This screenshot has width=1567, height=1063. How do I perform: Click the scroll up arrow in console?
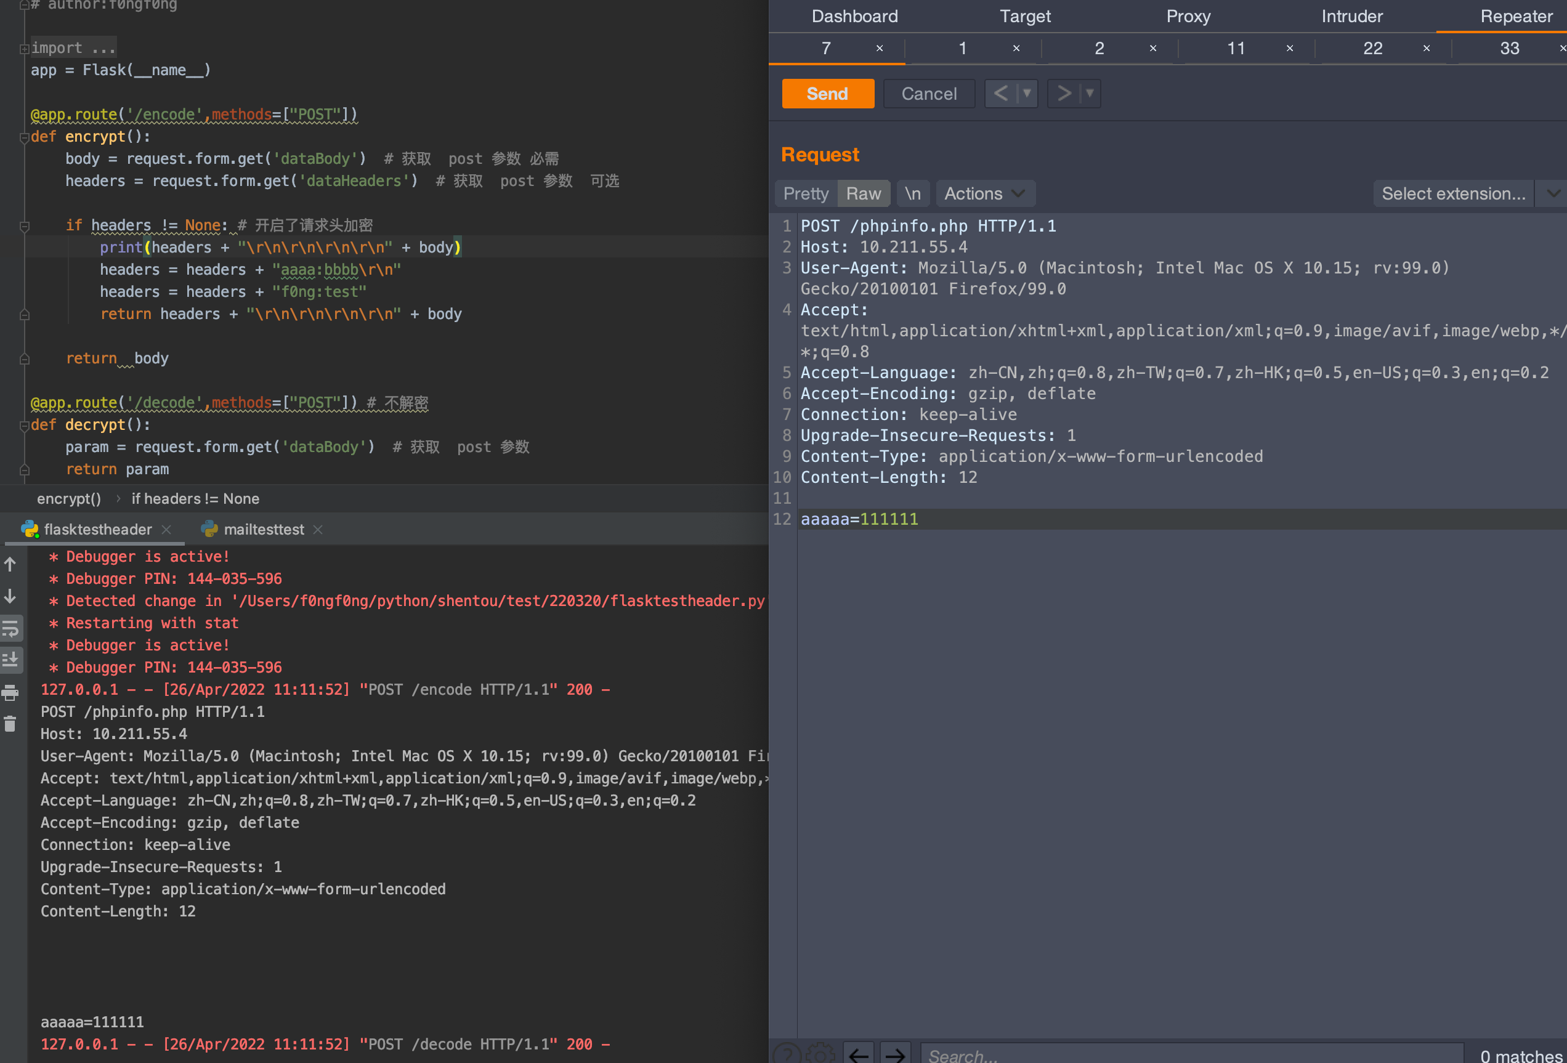click(10, 564)
